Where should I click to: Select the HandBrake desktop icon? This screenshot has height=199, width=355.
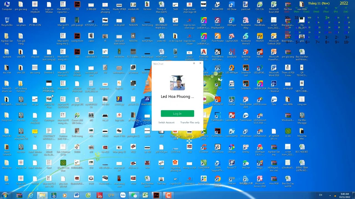[260, 22]
